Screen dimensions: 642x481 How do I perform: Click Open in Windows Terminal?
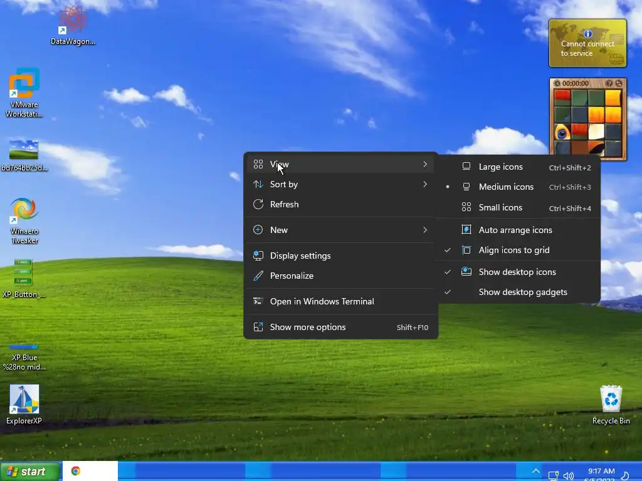pos(340,301)
